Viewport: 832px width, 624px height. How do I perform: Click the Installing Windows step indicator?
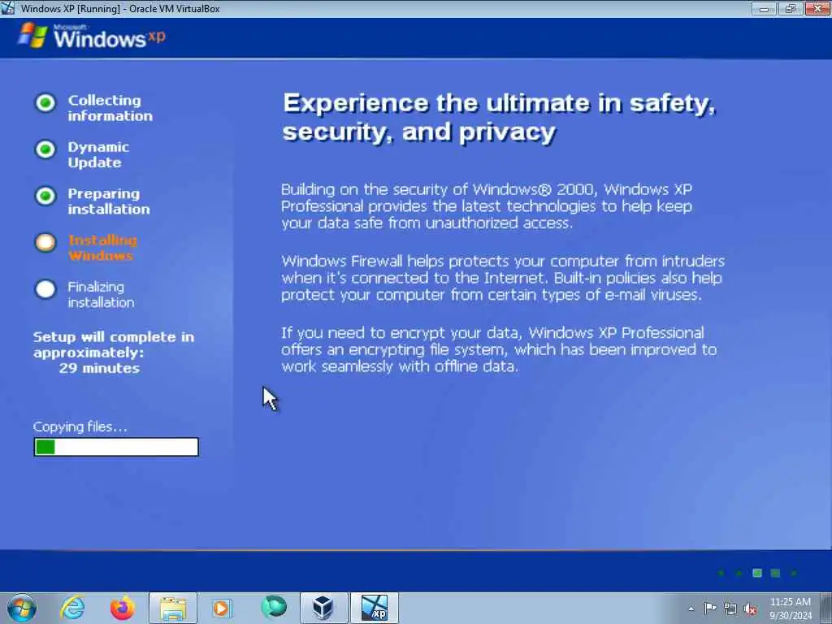tap(45, 242)
